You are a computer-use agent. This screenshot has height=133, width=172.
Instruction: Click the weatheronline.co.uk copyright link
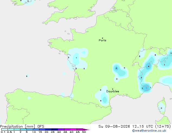149,131
